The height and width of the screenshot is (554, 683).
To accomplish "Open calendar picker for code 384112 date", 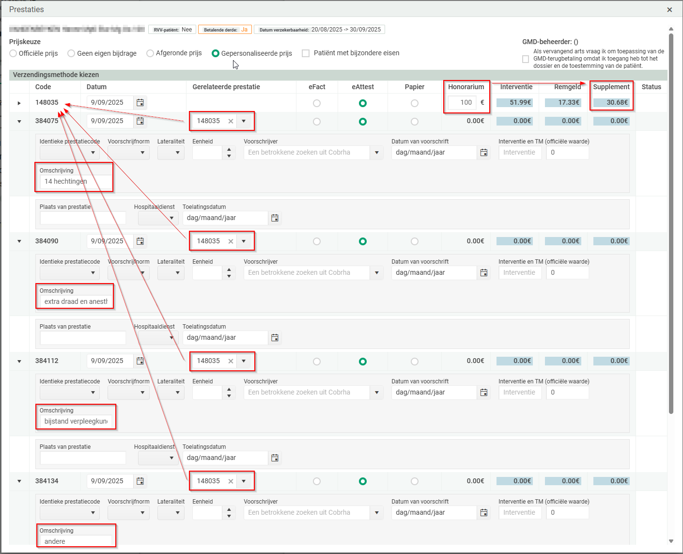I will [x=140, y=361].
